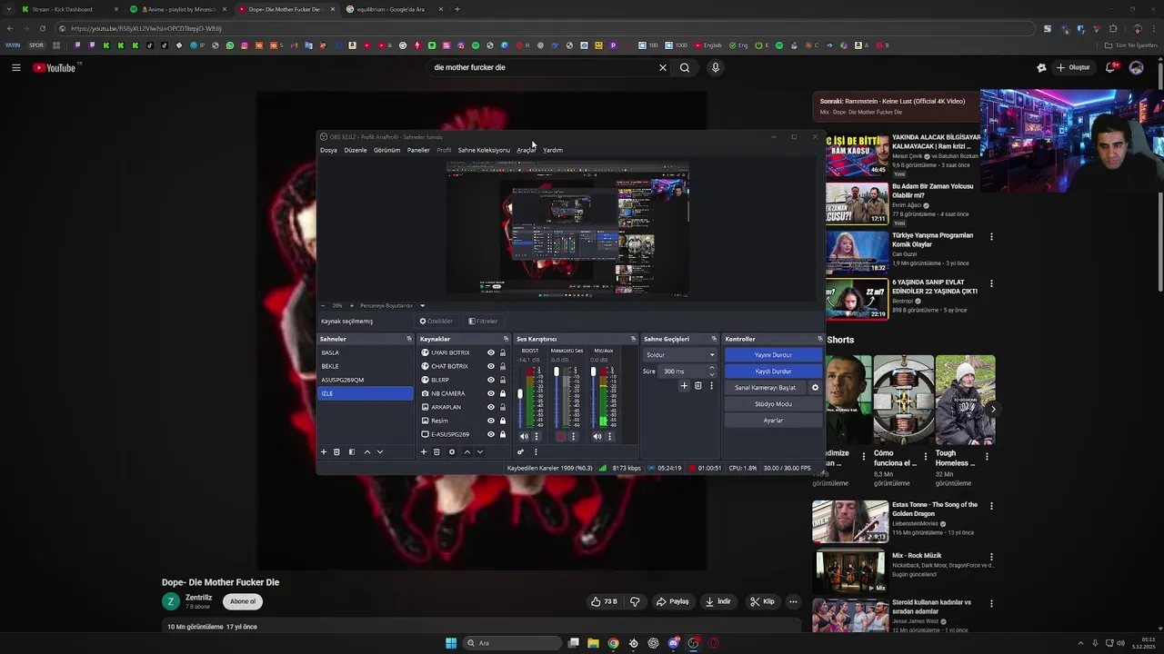Like the Dope video
Viewport: 1164px width, 654px height.
click(604, 601)
